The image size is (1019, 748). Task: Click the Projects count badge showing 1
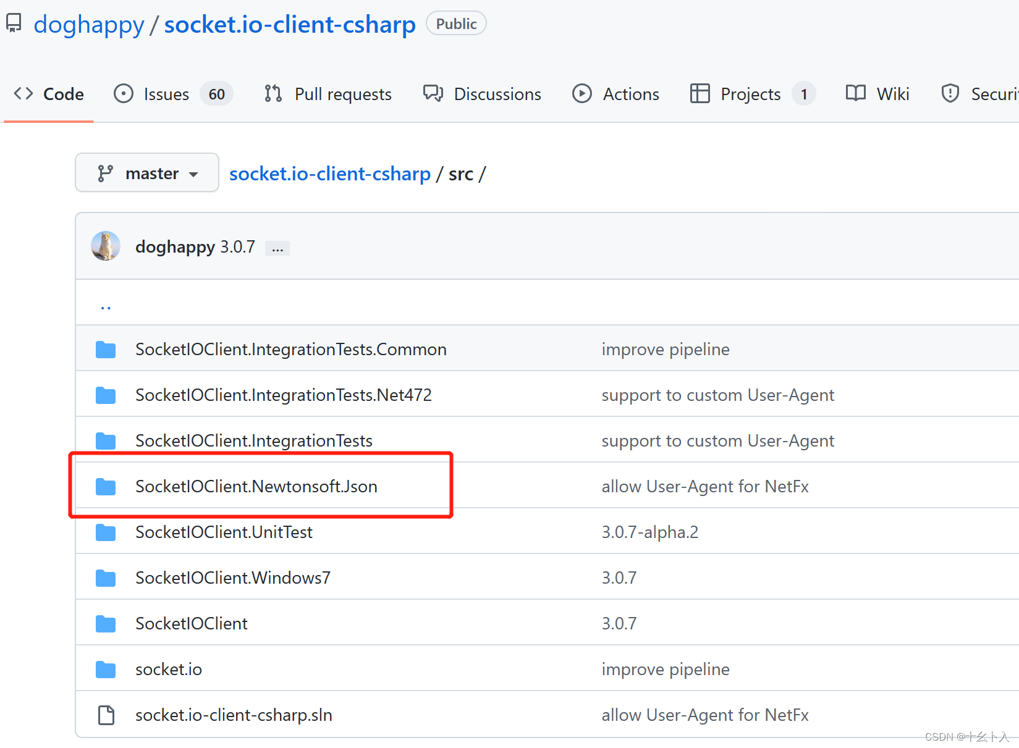(804, 94)
